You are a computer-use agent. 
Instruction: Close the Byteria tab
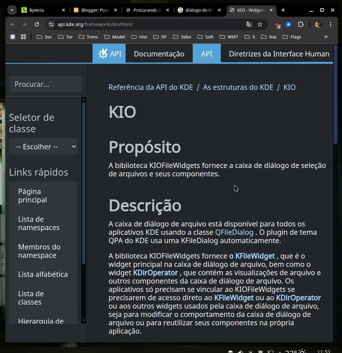(x=63, y=10)
